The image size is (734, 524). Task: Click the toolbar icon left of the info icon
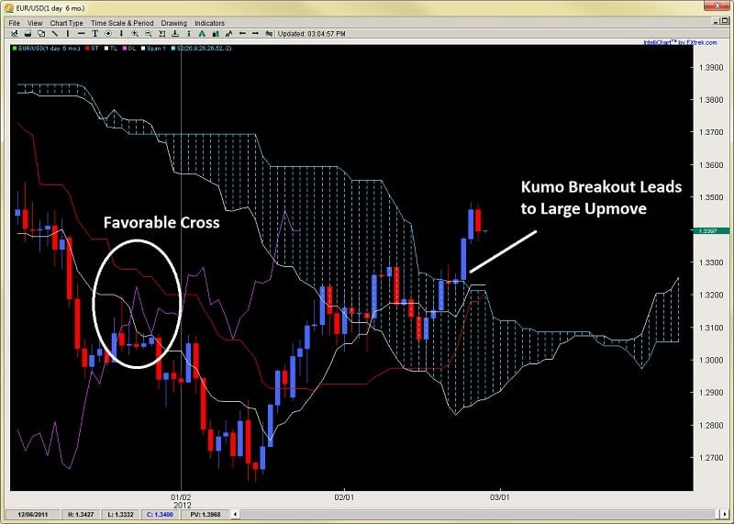175,34
